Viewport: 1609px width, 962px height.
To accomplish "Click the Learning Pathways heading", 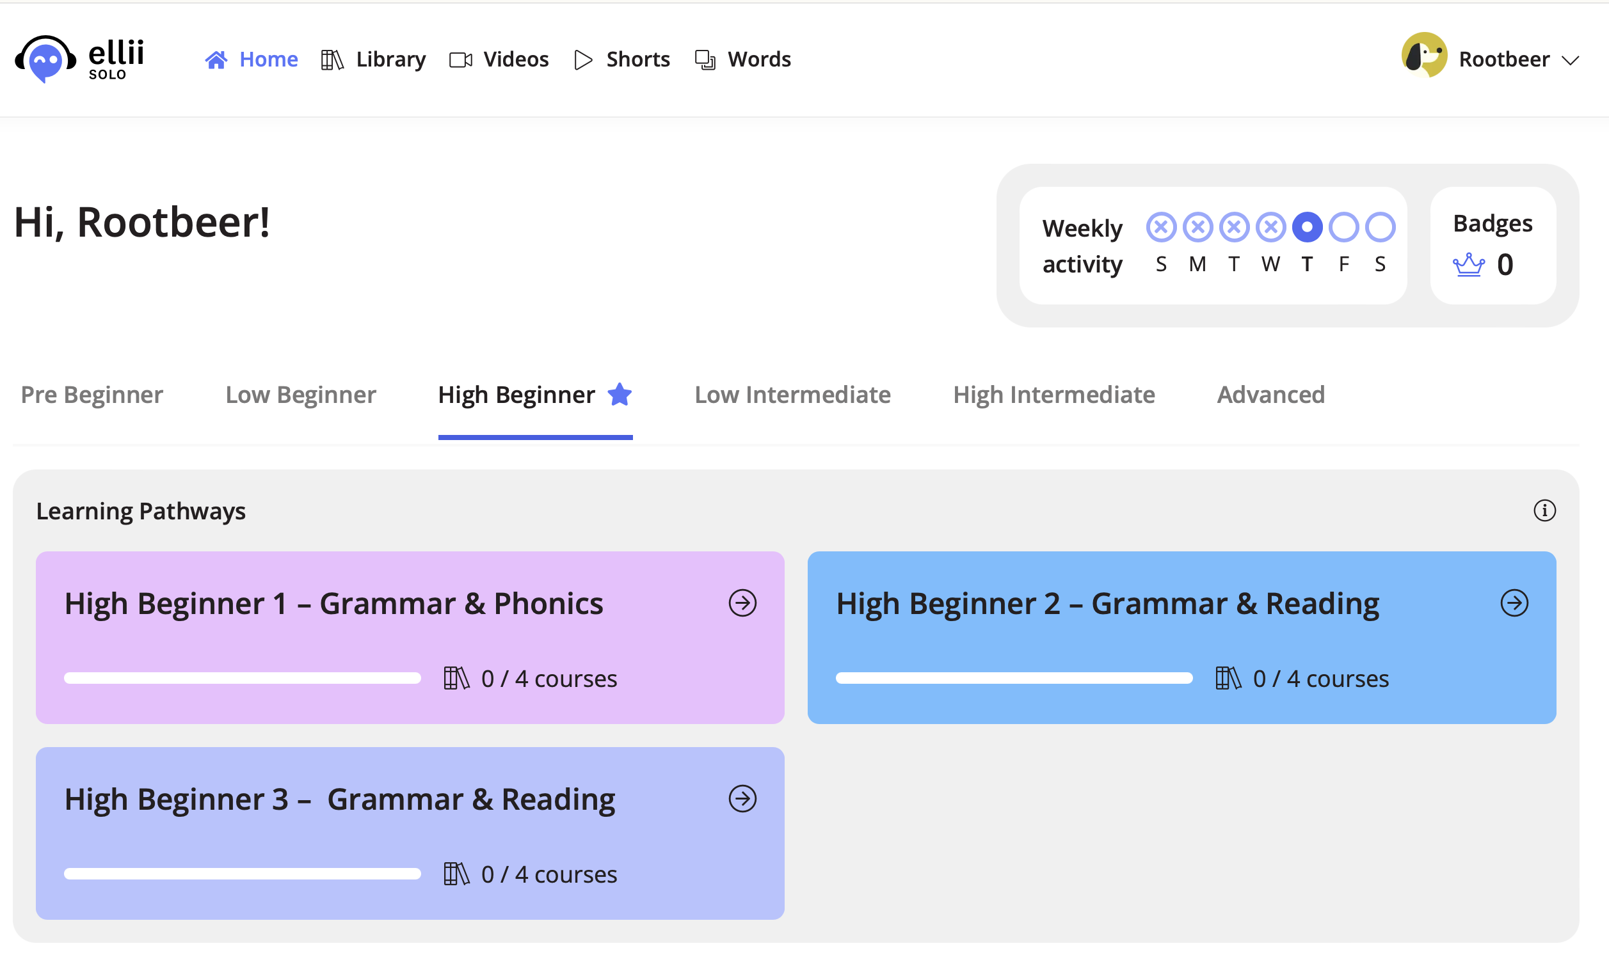I will [x=141, y=512].
